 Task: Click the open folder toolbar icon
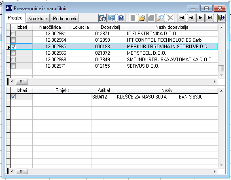tap(142, 18)
